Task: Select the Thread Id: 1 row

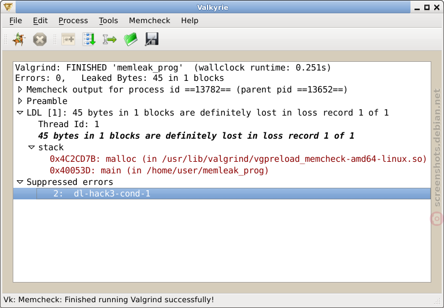Action: click(x=69, y=124)
